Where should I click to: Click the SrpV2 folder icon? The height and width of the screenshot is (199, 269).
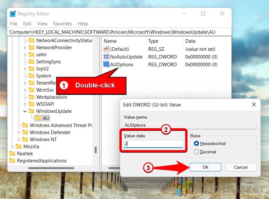click(x=31, y=69)
